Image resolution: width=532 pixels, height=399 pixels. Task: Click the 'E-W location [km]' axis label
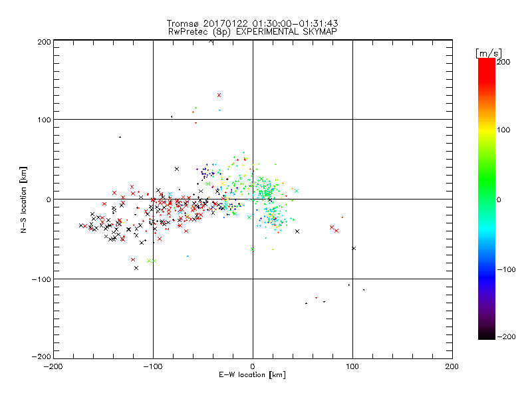coord(253,375)
